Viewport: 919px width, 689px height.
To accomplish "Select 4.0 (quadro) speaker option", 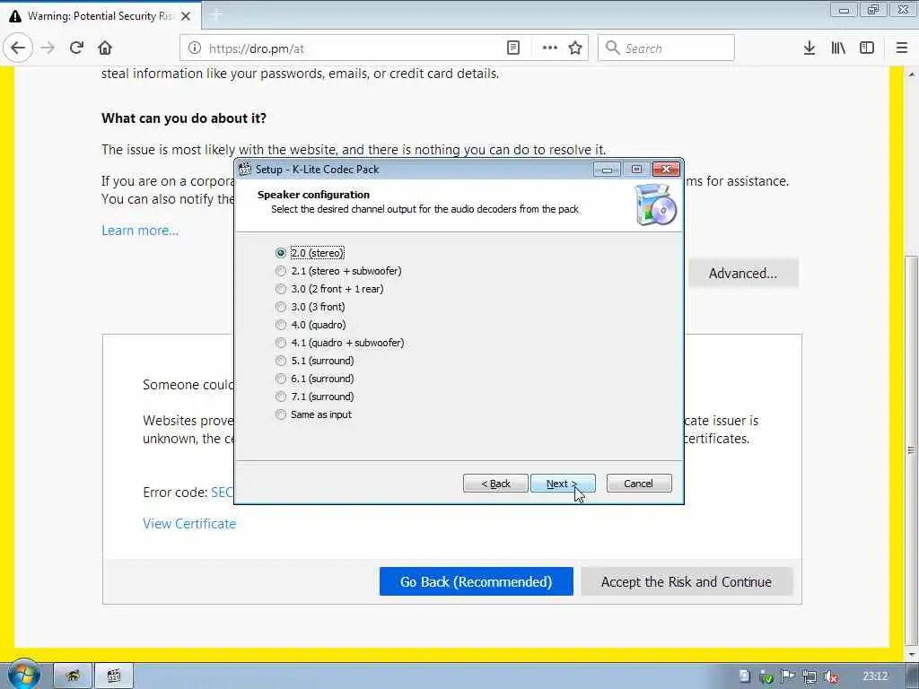I will coord(311,325).
